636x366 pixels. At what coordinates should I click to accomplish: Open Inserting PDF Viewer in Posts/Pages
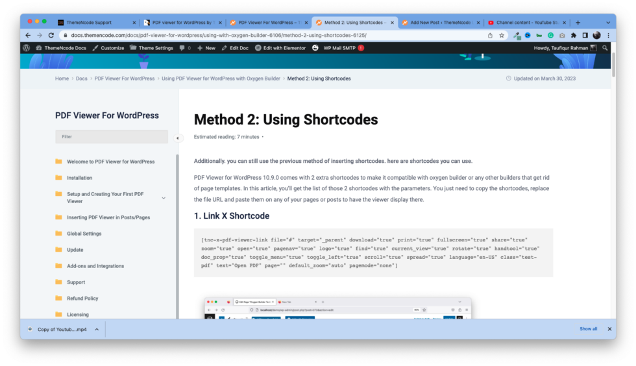108,217
